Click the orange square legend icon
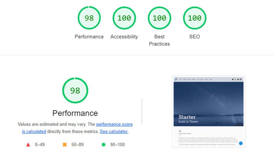This screenshot has height=162, width=274. click(x=65, y=145)
